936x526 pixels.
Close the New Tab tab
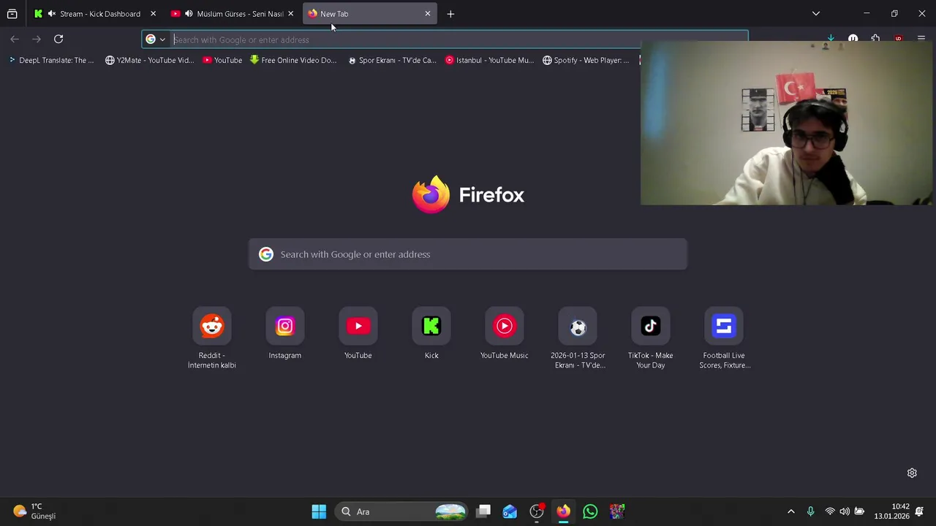428,14
